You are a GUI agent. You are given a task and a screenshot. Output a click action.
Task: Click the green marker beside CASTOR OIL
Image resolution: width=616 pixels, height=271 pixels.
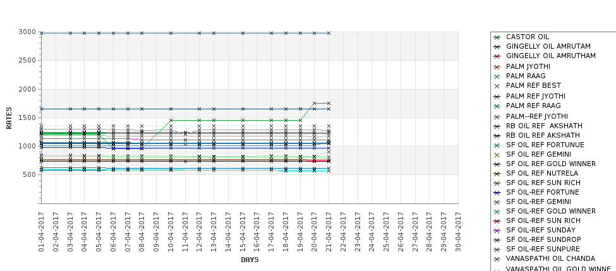pos(497,37)
